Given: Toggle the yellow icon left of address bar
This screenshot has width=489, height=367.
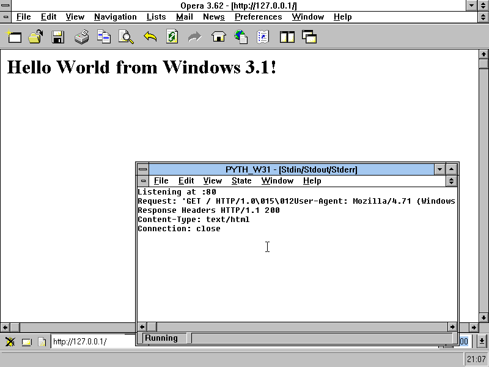Looking at the screenshot, I should (26, 342).
